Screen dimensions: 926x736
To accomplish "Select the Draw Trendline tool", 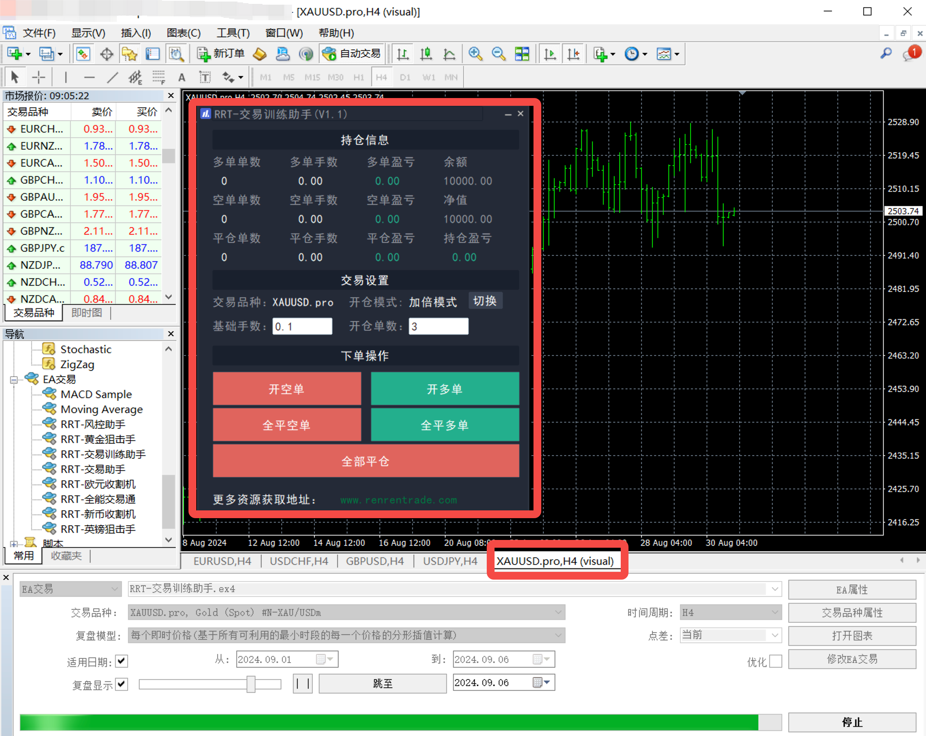I will [113, 77].
